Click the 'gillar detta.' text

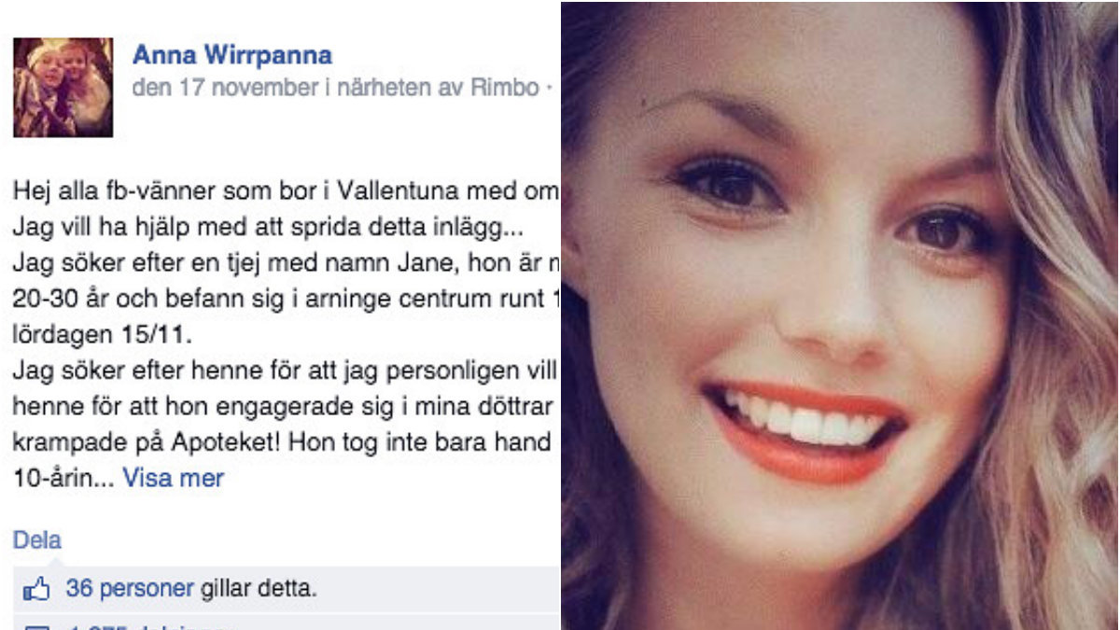[x=258, y=589]
